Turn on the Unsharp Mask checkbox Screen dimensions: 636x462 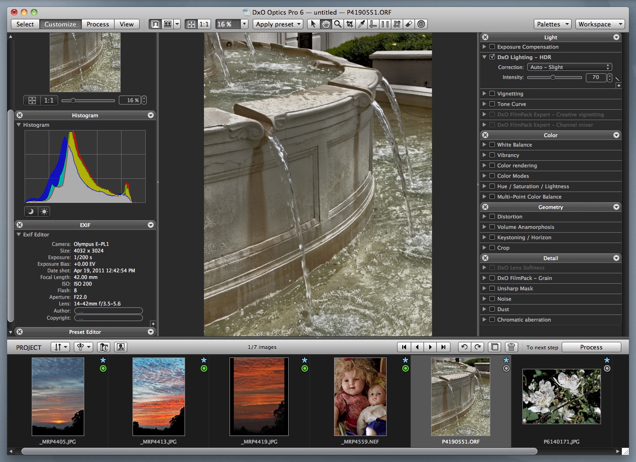click(492, 288)
